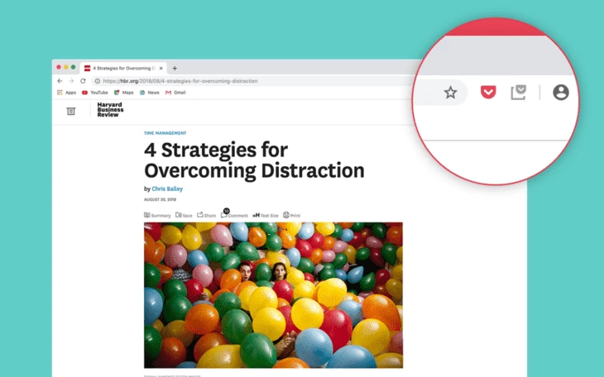Bookmark page with the star icon
The height and width of the screenshot is (377, 604).
tap(450, 93)
